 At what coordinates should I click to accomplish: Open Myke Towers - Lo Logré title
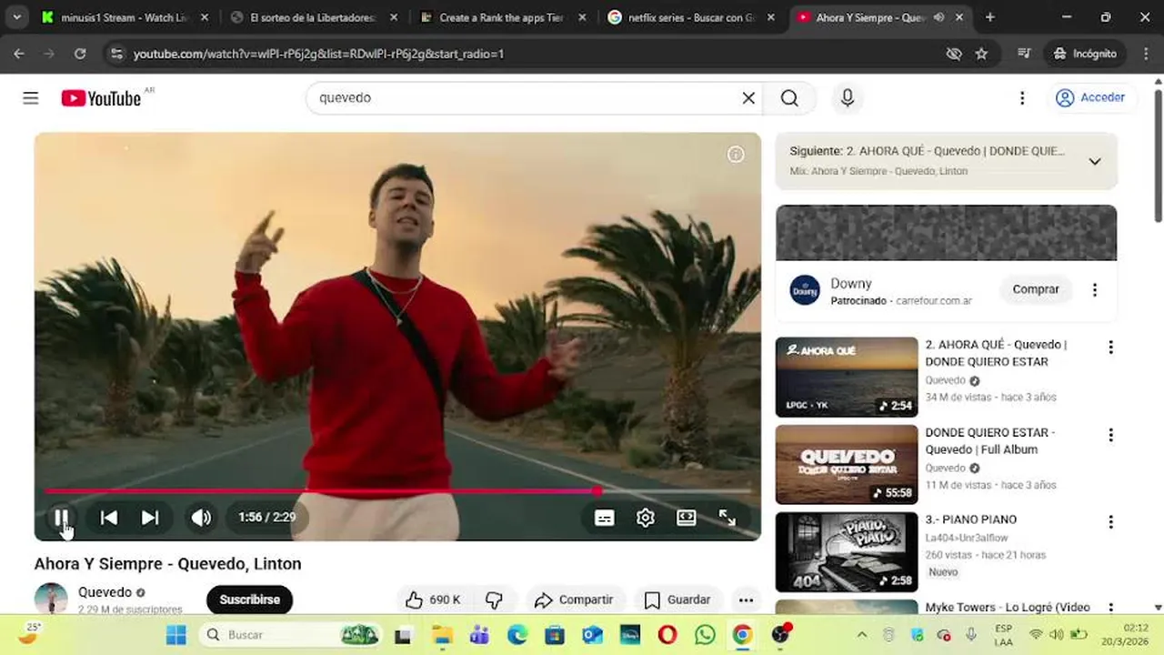tap(1008, 607)
